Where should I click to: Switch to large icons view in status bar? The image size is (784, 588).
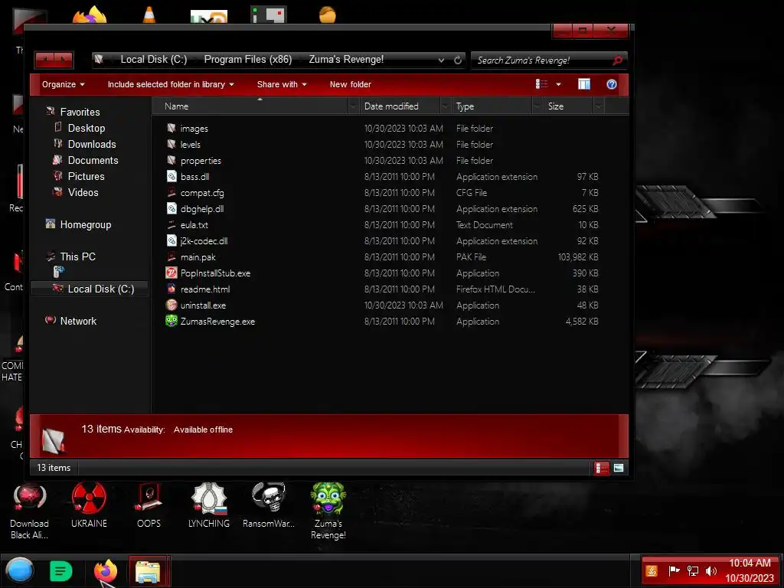(619, 468)
